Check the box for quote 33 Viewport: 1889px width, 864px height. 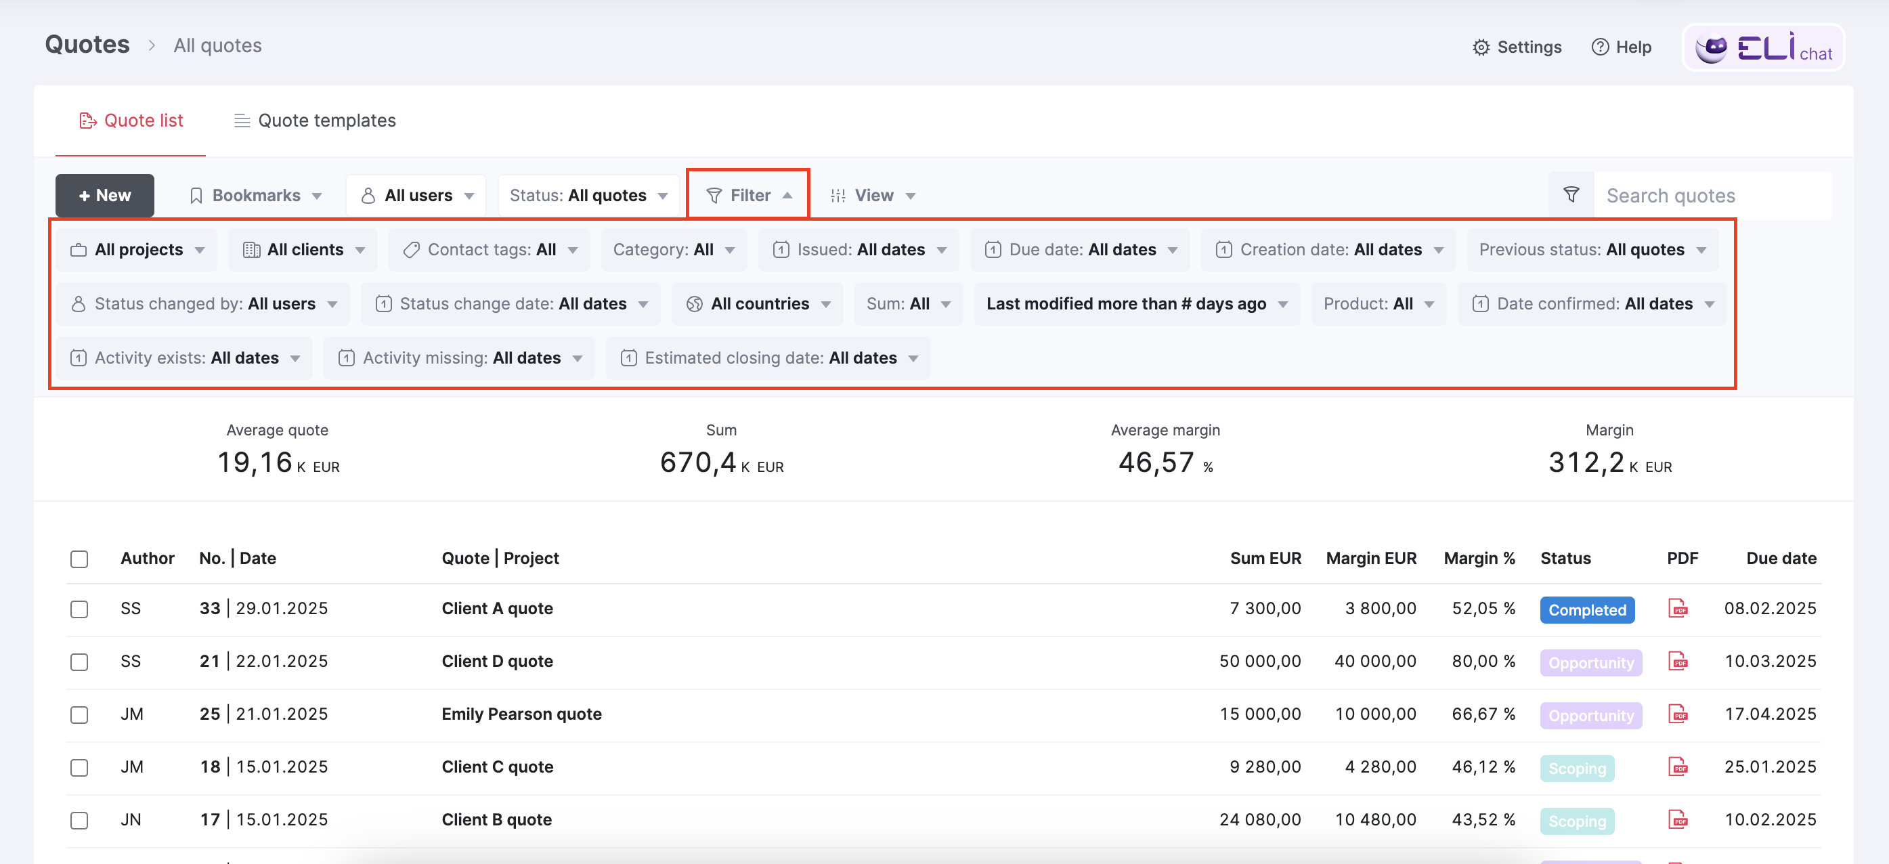click(79, 609)
